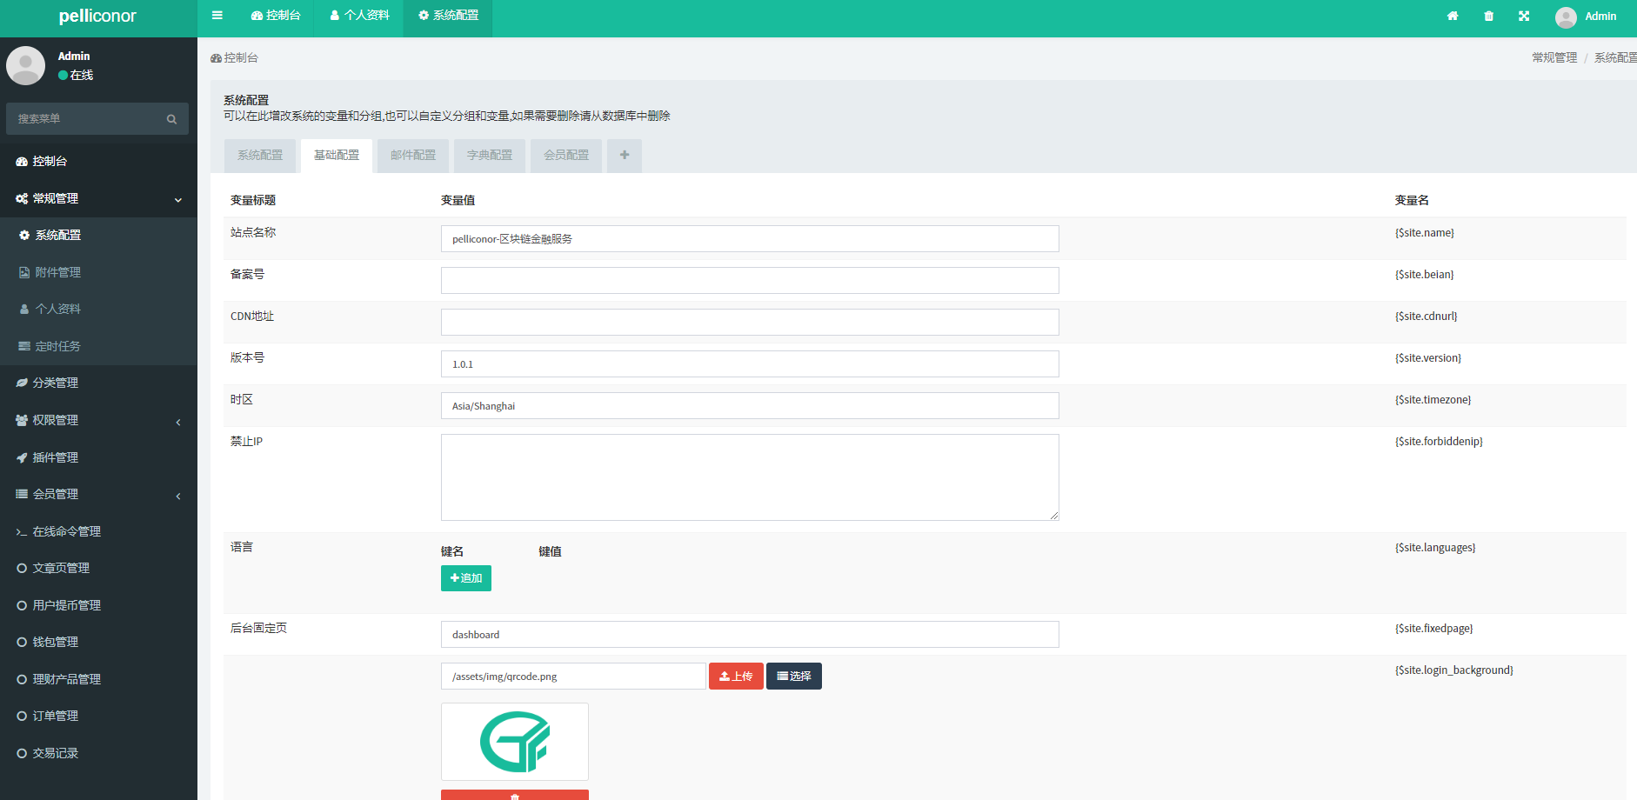Click the 时区 input field

[750, 406]
